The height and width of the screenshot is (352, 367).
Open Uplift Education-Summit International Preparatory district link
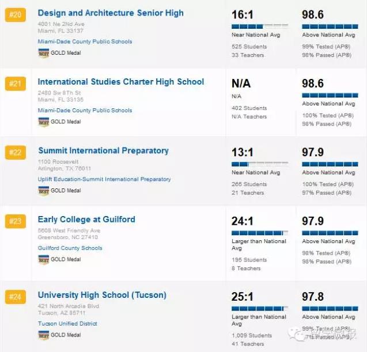(104, 179)
